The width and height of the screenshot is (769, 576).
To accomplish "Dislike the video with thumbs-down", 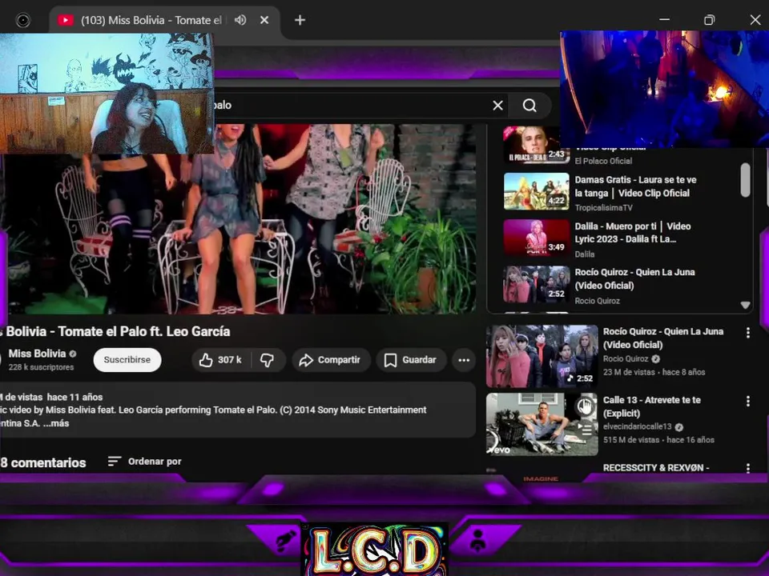I will coord(268,360).
